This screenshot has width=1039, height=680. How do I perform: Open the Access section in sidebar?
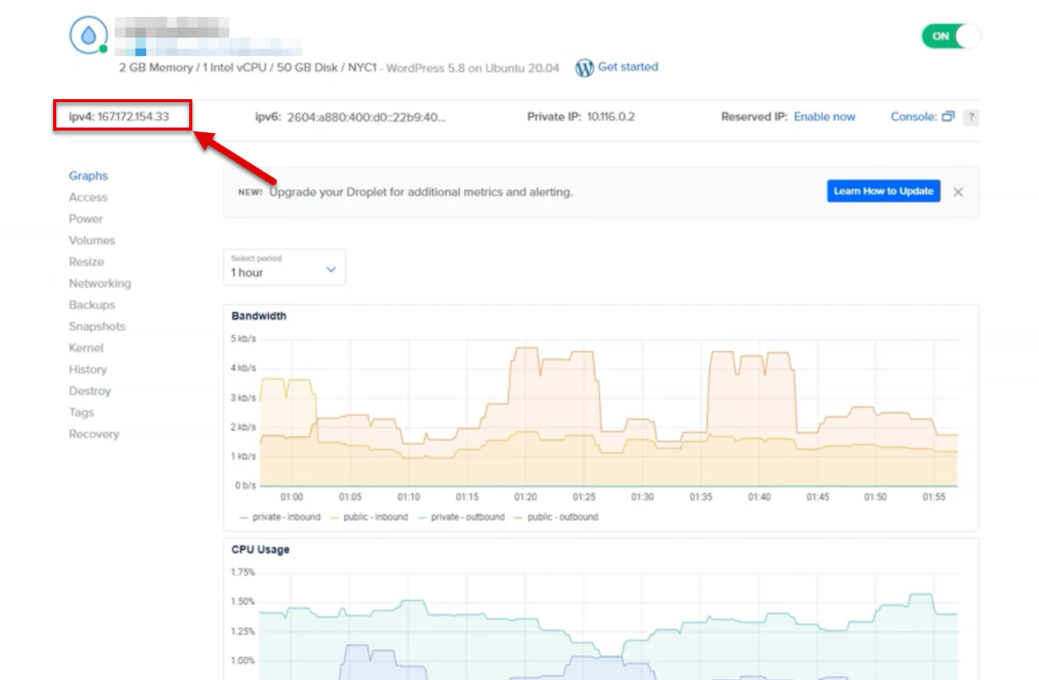88,197
